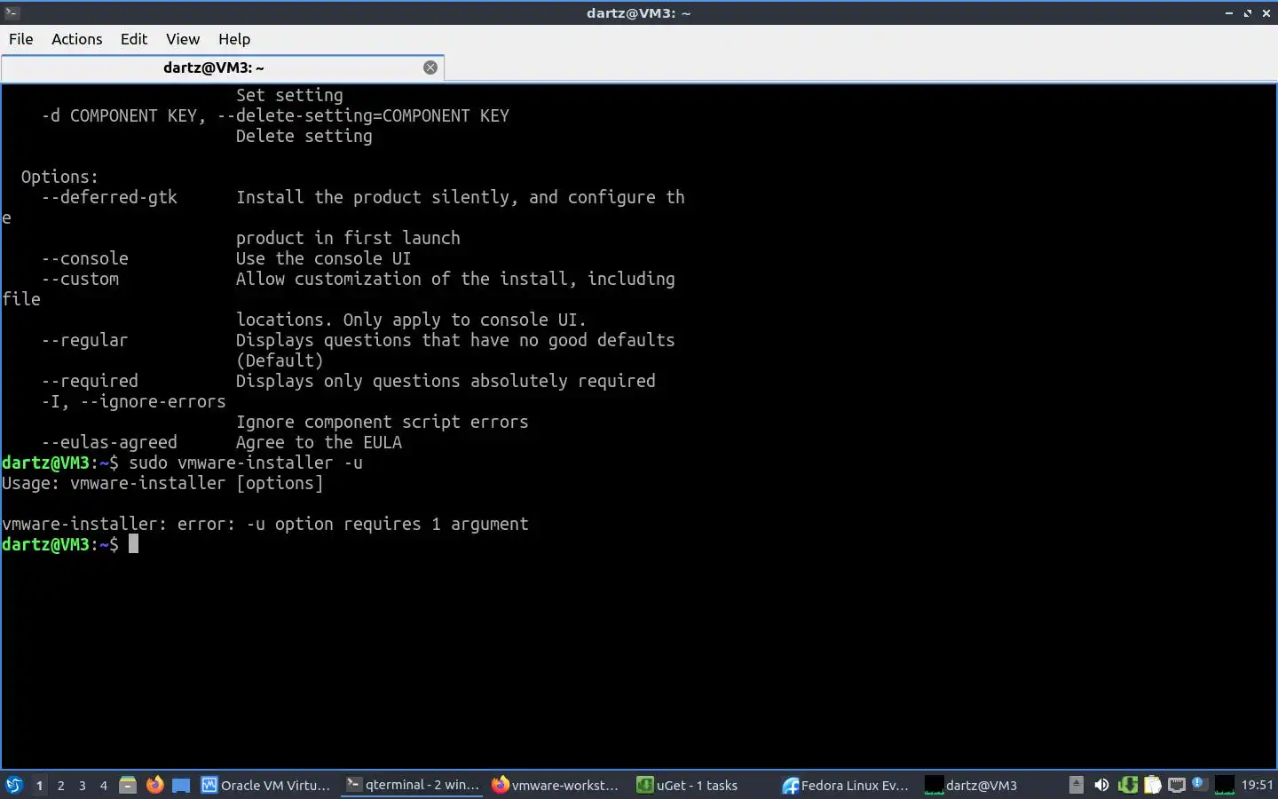This screenshot has height=799, width=1278.
Task: Click the 'Delete setting' description text
Action: pyautogui.click(x=304, y=136)
